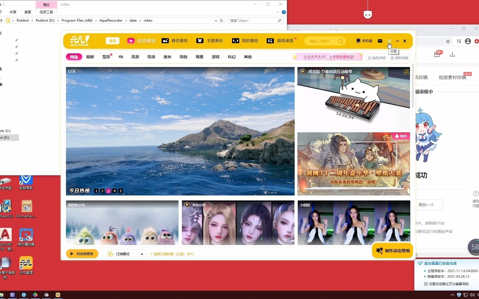
Task: Open the 查看 ribbon tab in Explorer
Action: pyautogui.click(x=28, y=12)
